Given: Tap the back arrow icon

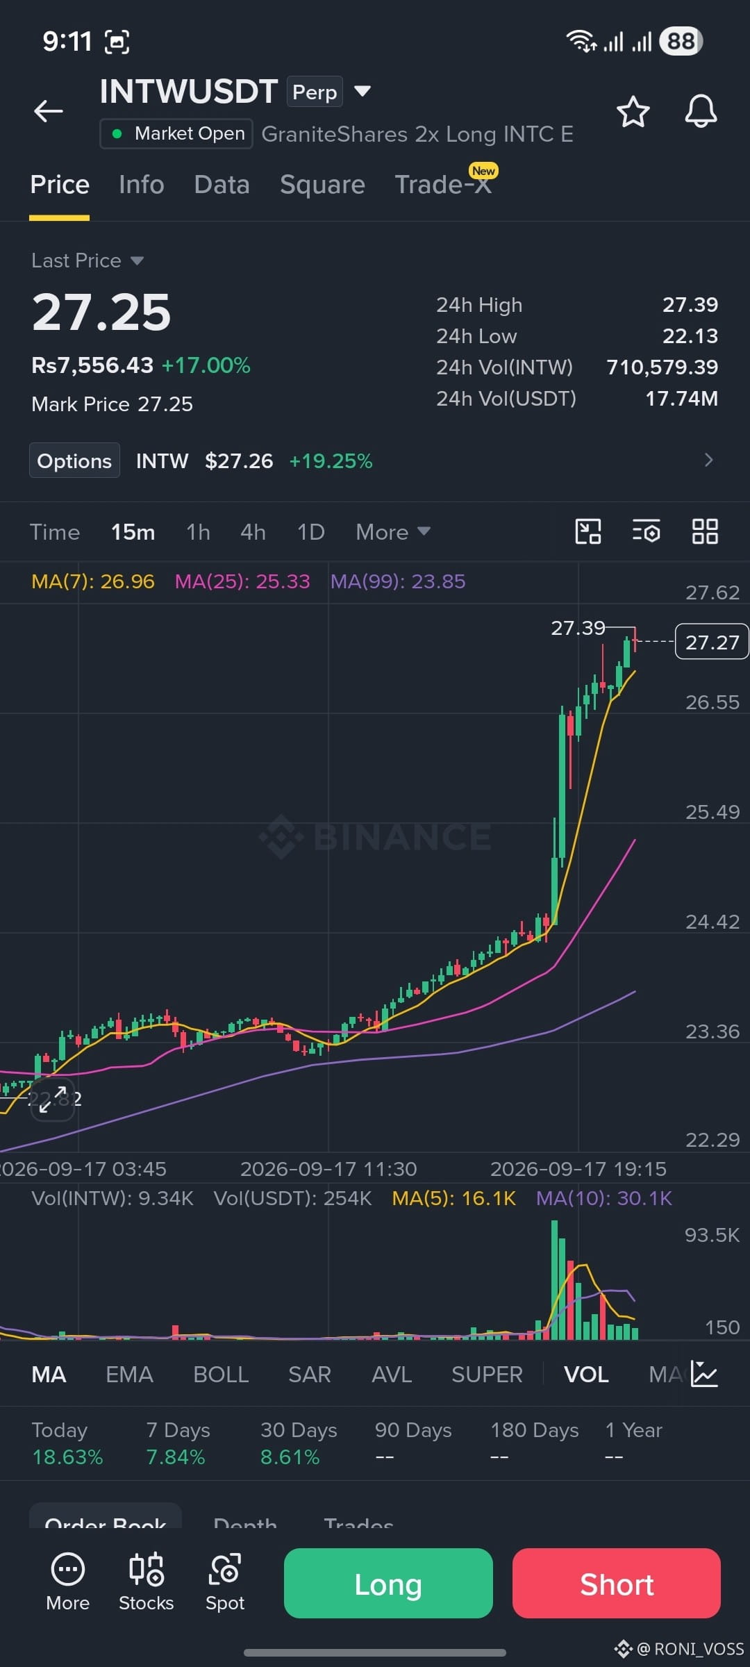Looking at the screenshot, I should pyautogui.click(x=49, y=110).
